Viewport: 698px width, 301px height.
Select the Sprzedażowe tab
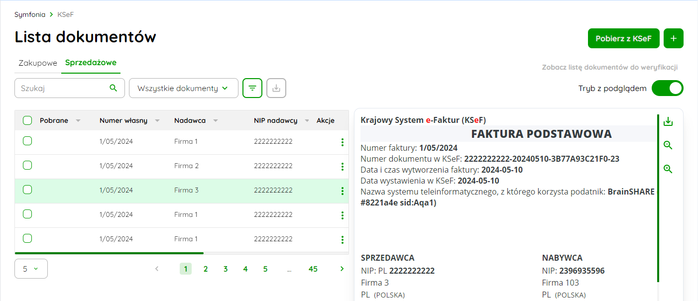coord(91,63)
